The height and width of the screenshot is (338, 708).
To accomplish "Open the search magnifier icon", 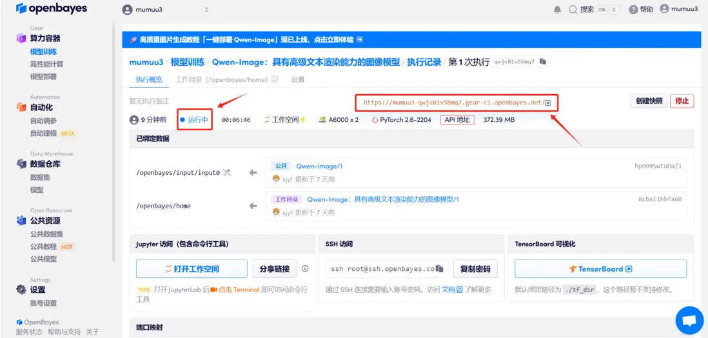I will [573, 10].
